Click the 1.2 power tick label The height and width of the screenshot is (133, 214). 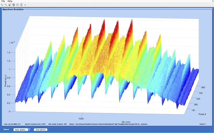click(9, 61)
